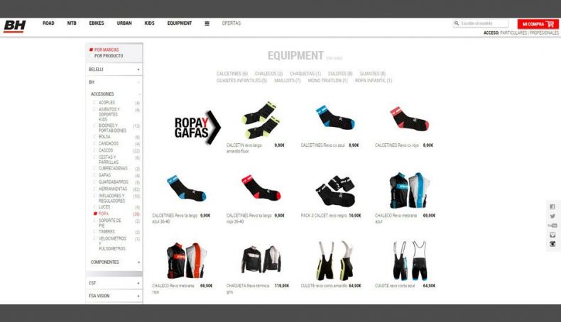This screenshot has width=561, height=322.
Task: Open Particulares access link
Action: (x=513, y=33)
